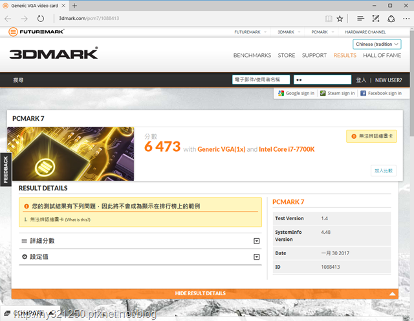414x321 pixels.
Task: Click the Test Version 1.4 value
Action: 324,218
